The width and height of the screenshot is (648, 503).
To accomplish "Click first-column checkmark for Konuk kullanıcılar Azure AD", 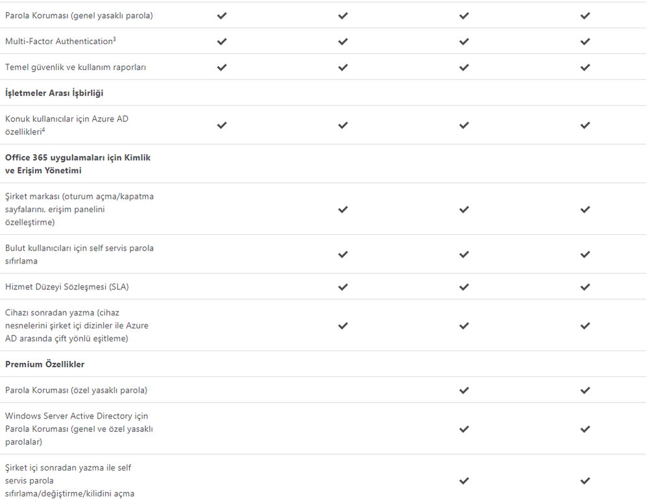I will [222, 125].
